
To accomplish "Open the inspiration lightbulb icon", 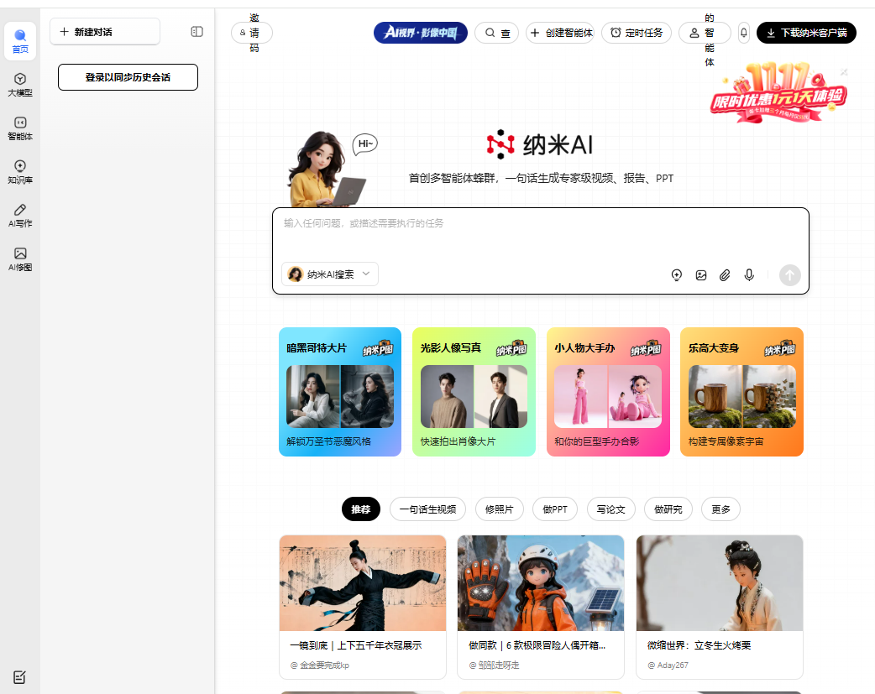I will click(676, 274).
